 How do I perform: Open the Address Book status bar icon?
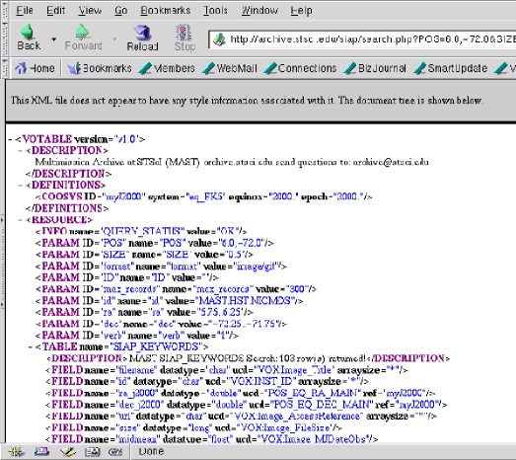93,452
